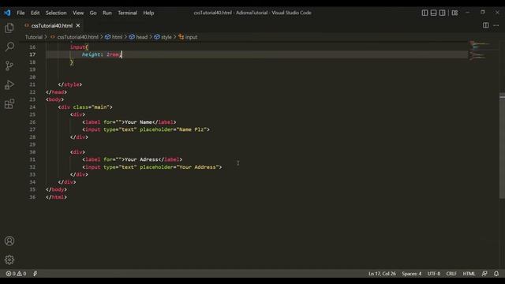Click the head breadcrumb item
The height and width of the screenshot is (284, 505).
pyautogui.click(x=141, y=37)
